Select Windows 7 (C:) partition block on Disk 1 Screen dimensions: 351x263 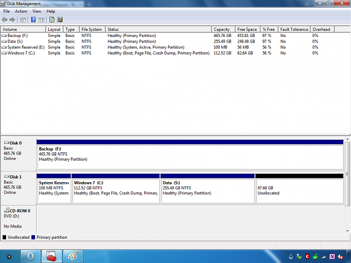tap(116, 188)
